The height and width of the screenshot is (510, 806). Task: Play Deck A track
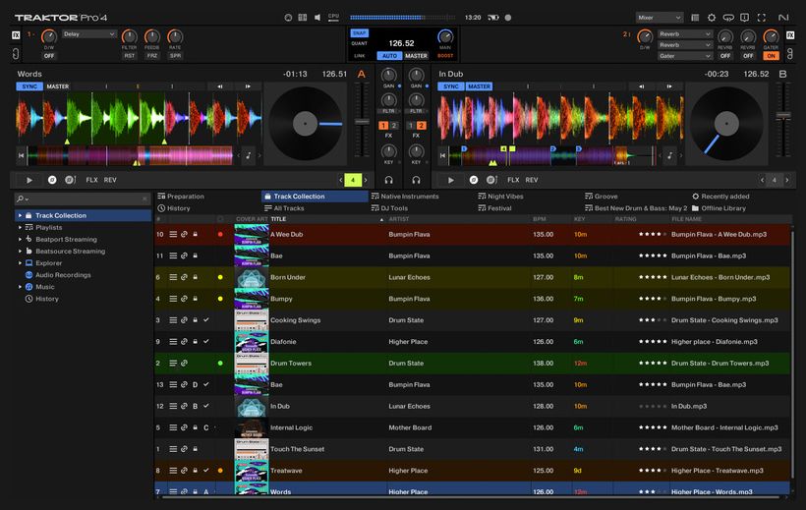(29, 180)
